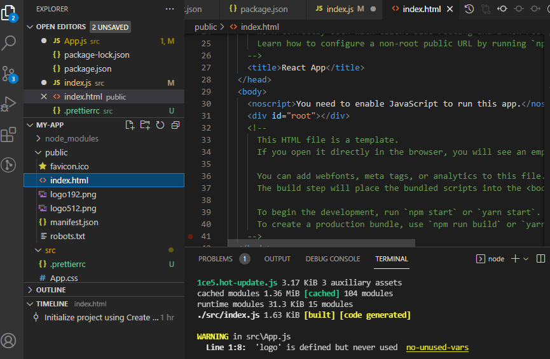Image resolution: width=550 pixels, height=359 pixels.
Task: Open the Search view in activity bar
Action: click(x=9, y=43)
